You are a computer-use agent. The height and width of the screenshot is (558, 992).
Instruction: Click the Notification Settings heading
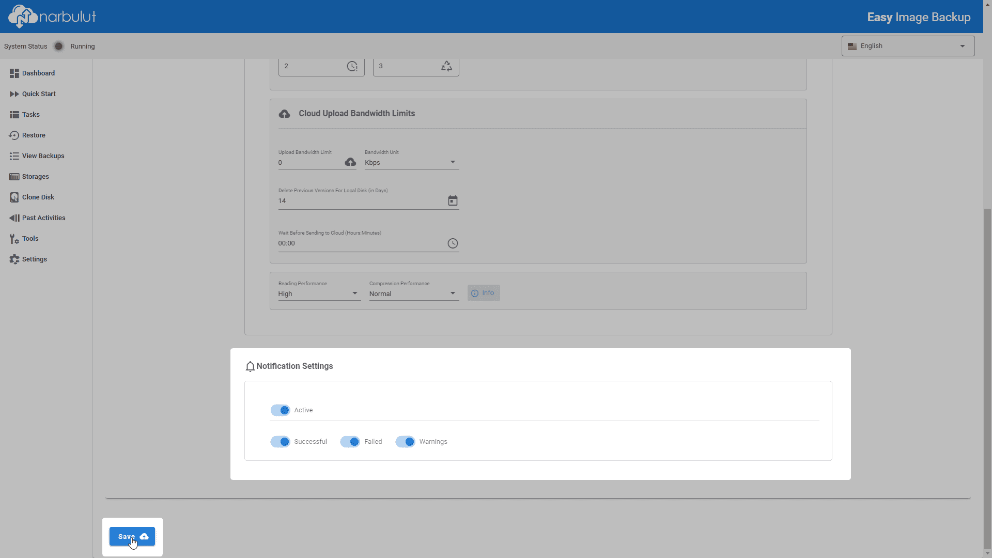[295, 366]
